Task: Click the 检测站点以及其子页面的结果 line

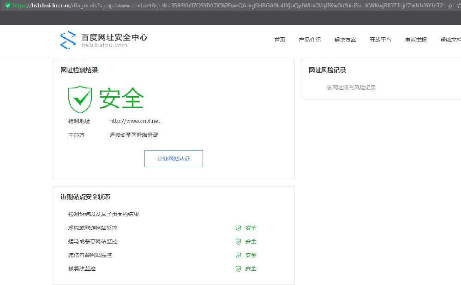Action: coord(103,215)
